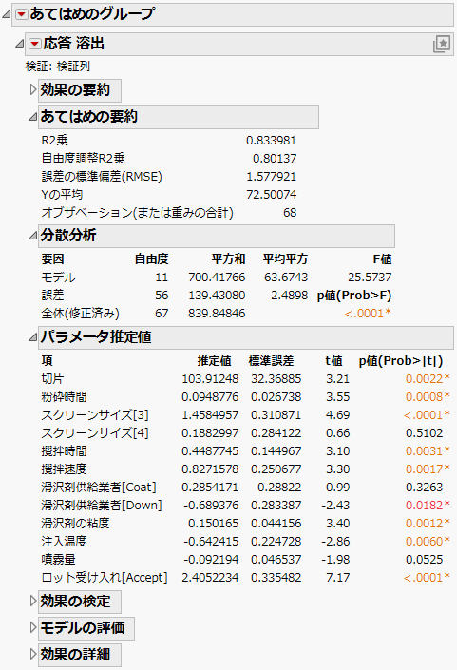Select the 切片 term row
Image resolution: width=457 pixels, height=670 pixels.
(x=52, y=379)
